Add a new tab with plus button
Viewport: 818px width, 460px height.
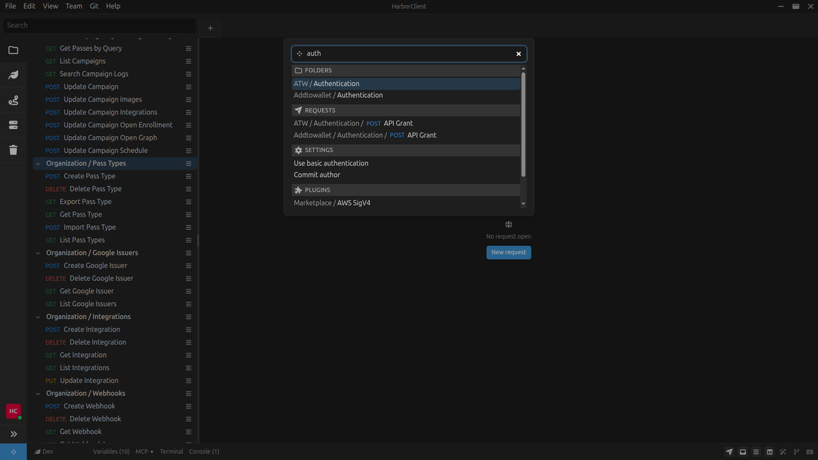pos(210,27)
